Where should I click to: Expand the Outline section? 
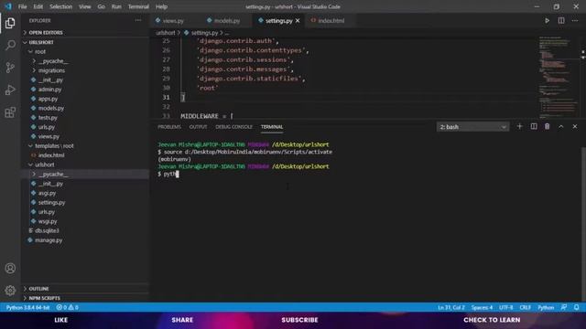tap(38, 289)
